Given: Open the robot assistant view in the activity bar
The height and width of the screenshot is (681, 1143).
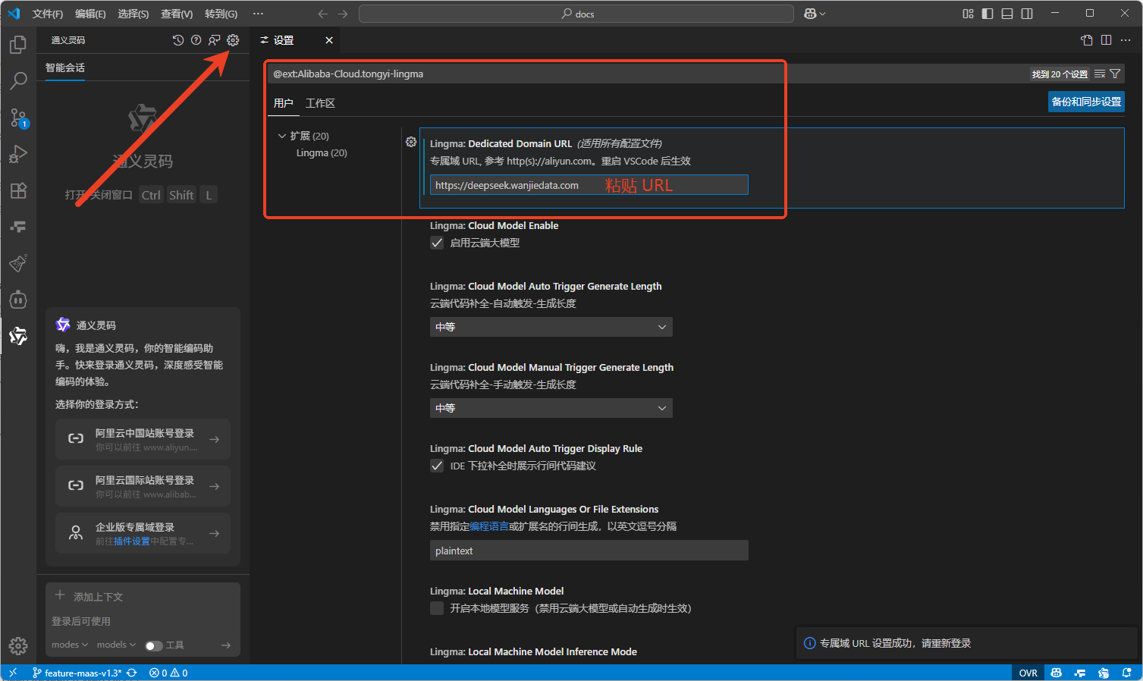Looking at the screenshot, I should [18, 300].
